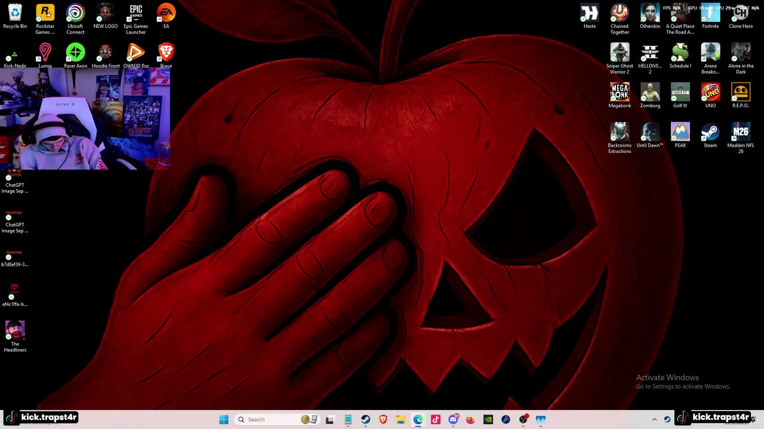This screenshot has height=429, width=764.
Task: Open NVIDIA app from the taskbar
Action: [488, 419]
